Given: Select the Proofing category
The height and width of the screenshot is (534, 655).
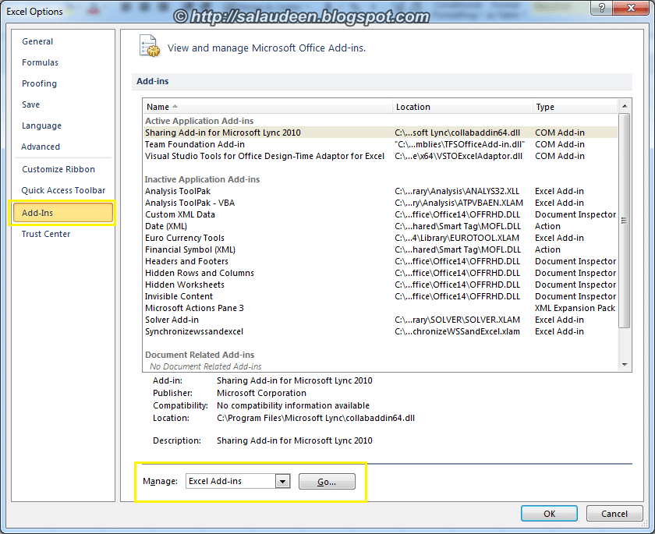Looking at the screenshot, I should [x=39, y=83].
